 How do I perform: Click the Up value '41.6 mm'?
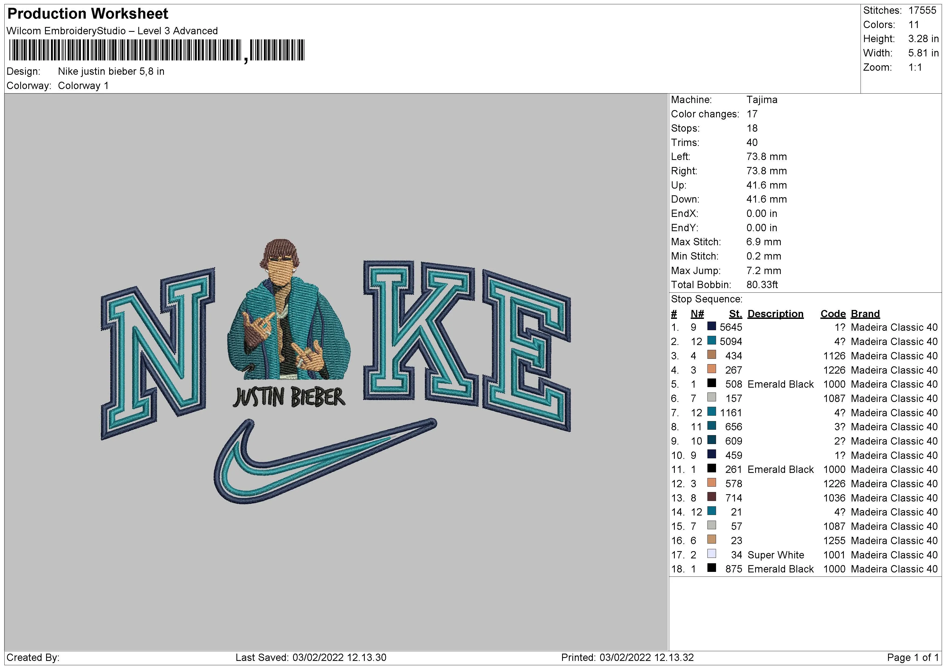click(766, 185)
